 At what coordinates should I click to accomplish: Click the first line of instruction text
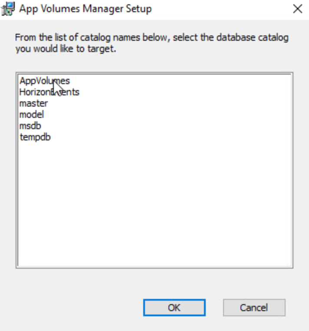coord(151,38)
